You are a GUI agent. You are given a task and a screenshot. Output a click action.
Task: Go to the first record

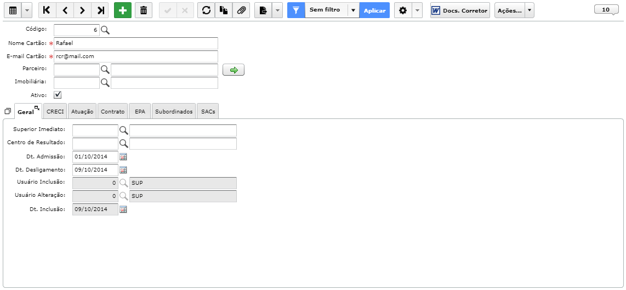pyautogui.click(x=47, y=11)
